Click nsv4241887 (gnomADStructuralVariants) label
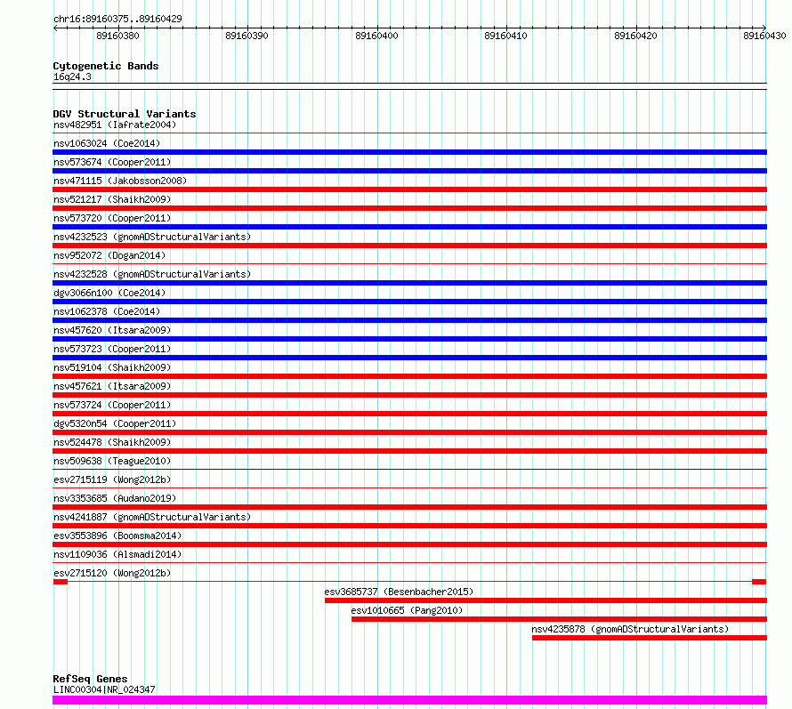 coord(152,517)
